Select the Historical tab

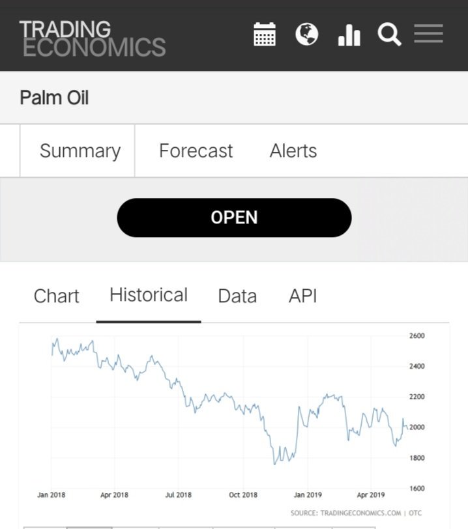point(149,295)
